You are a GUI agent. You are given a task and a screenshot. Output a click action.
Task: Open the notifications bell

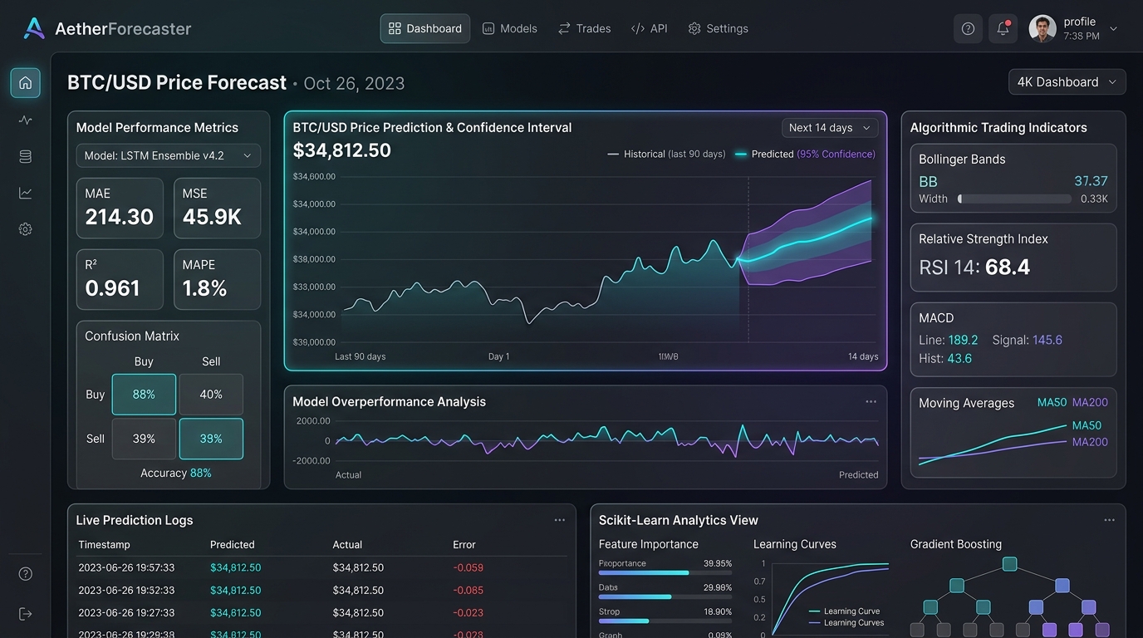pyautogui.click(x=1003, y=28)
